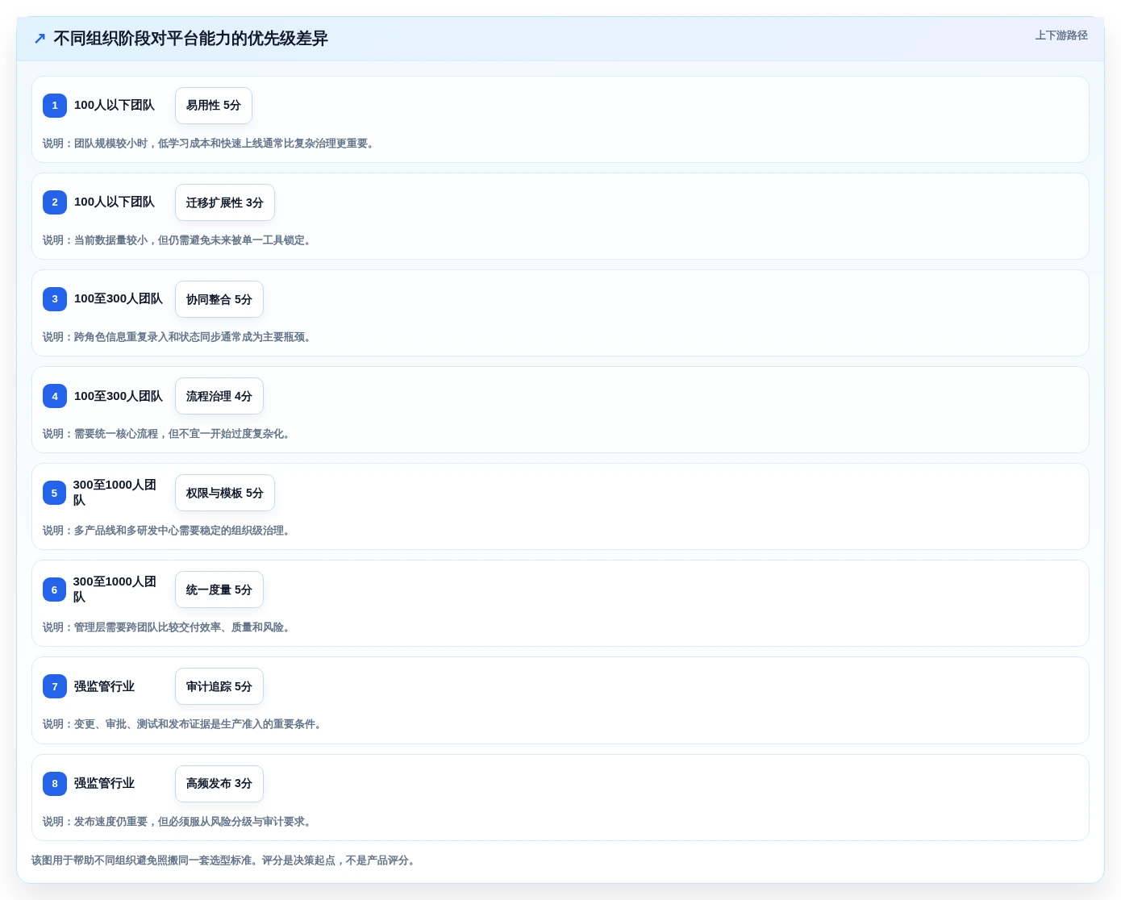Viewport: 1121px width, 900px height.
Task: Select the number 7 badge
Action: (x=55, y=686)
